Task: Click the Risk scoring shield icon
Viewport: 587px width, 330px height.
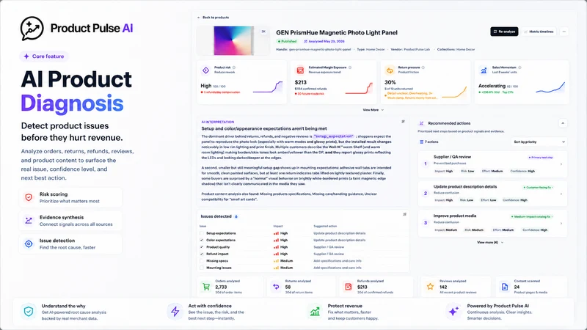Action: [29, 197]
